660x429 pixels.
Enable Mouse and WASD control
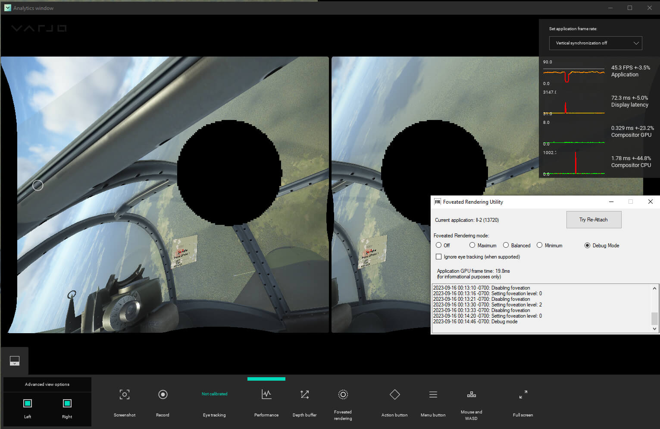pos(471,394)
